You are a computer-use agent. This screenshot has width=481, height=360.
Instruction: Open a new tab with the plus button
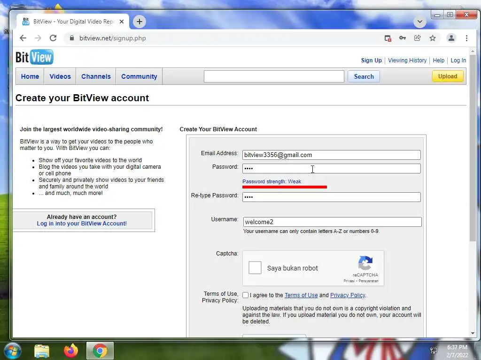tap(139, 22)
